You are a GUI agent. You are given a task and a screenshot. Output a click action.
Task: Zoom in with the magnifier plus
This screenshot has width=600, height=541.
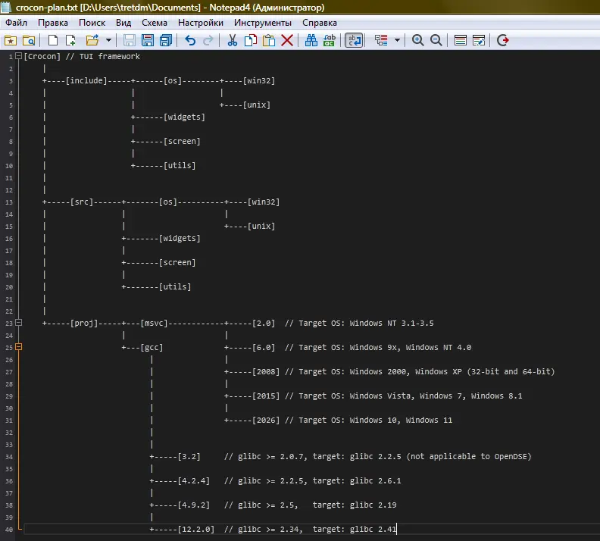click(x=418, y=40)
